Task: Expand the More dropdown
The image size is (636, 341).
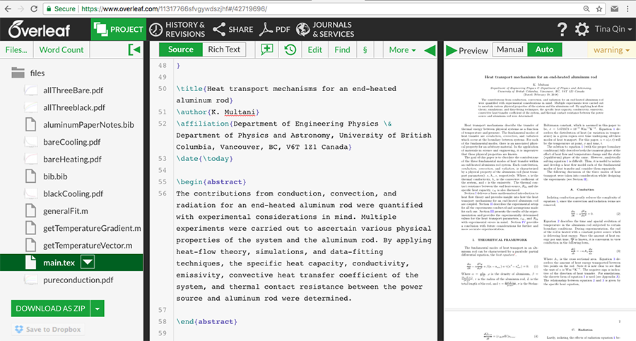Action: click(402, 49)
